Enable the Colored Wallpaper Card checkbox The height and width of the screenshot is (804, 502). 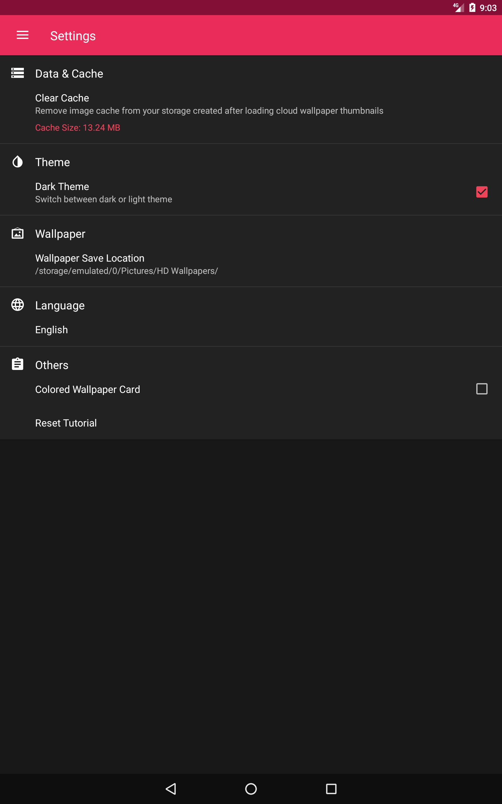point(482,389)
